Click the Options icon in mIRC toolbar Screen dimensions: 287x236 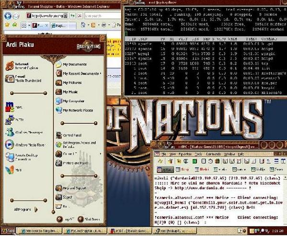[x=171, y=161]
